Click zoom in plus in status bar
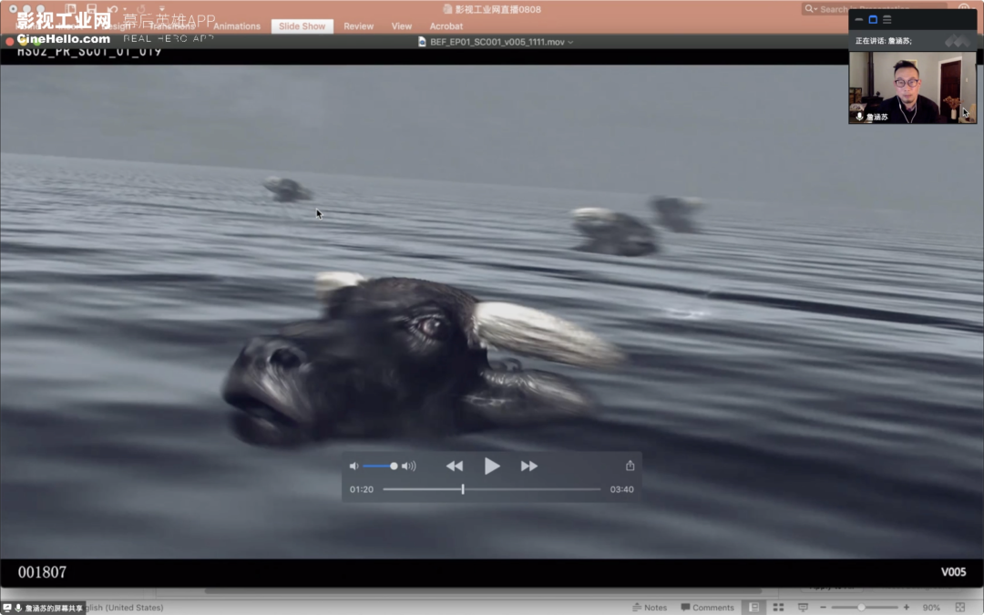This screenshot has height=615, width=984. (x=907, y=608)
